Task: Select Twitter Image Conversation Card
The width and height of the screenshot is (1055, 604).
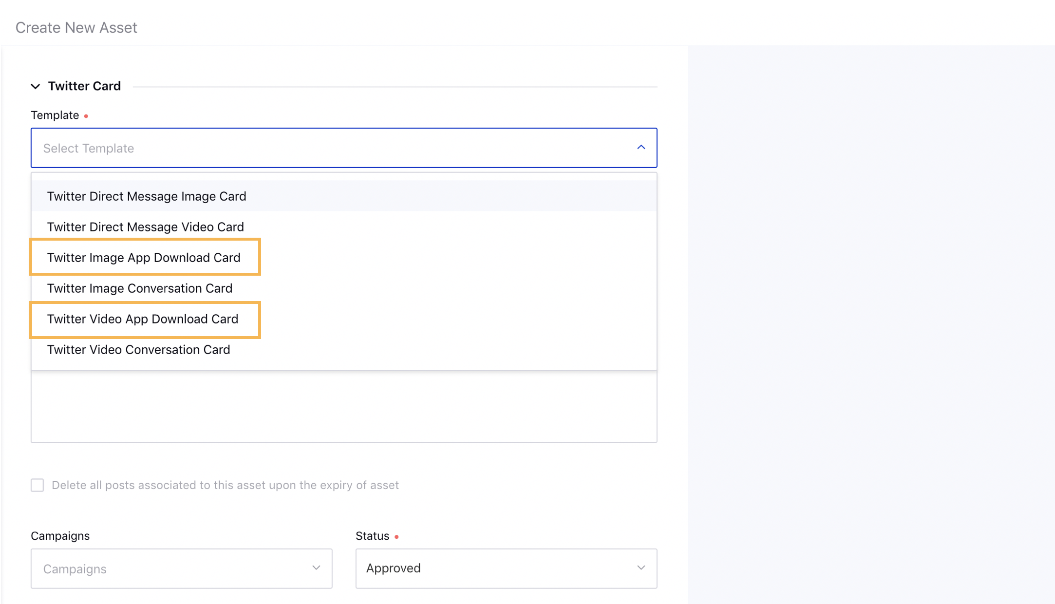Action: (344, 288)
